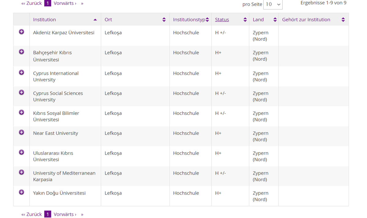Open the pro Seite results dropdown
This screenshot has height=218, width=367.
pos(273,4)
